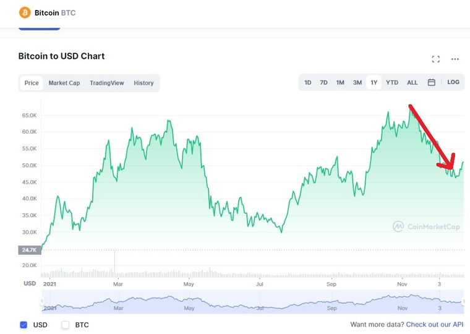Click the Sep label on x-axis
Image resolution: width=470 pixels, height=334 pixels.
coord(331,284)
